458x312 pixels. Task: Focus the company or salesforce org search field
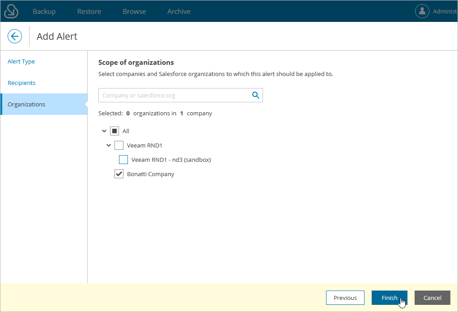174,95
